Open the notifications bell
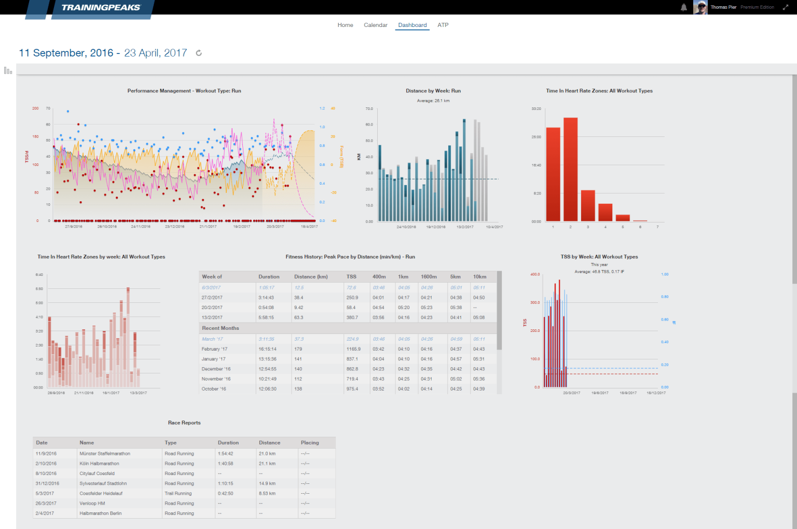797x529 pixels. (x=684, y=7)
